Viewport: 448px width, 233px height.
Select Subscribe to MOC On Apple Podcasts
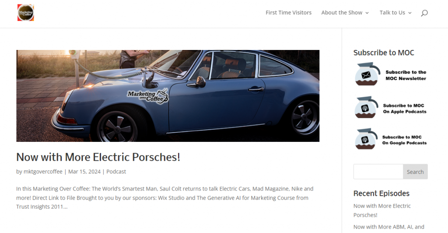click(x=405, y=109)
